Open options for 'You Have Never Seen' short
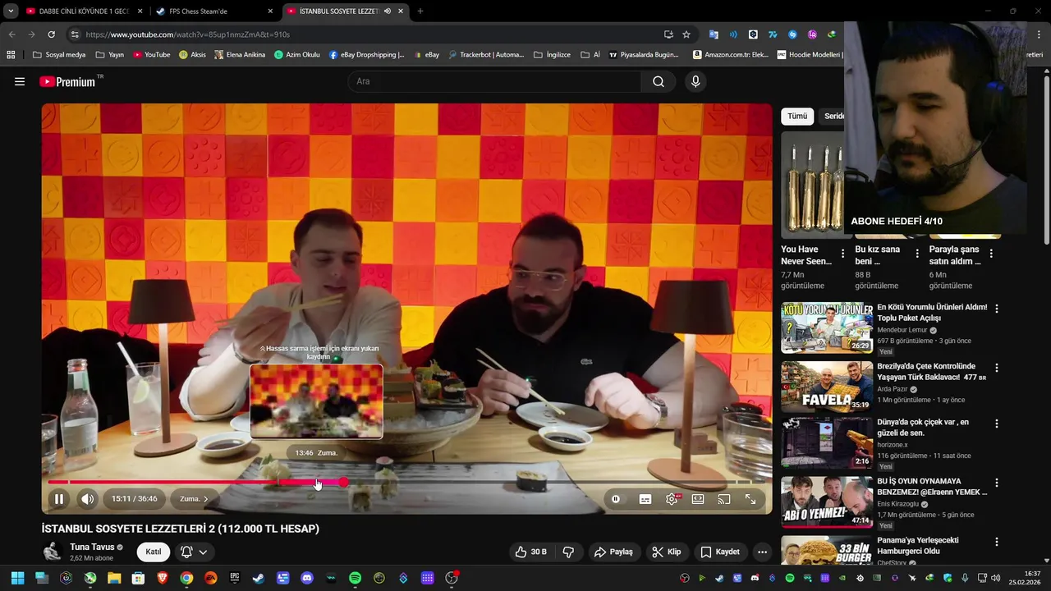 (x=842, y=254)
